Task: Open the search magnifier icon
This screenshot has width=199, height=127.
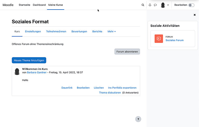Action: point(143,5)
